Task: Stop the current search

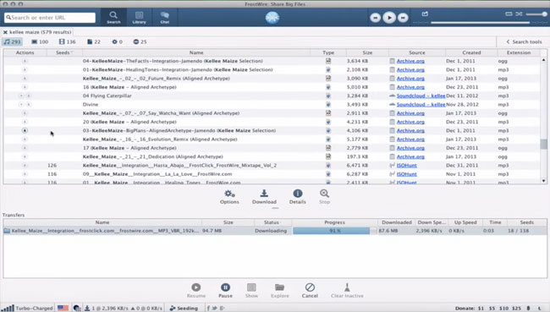Action: click(324, 197)
